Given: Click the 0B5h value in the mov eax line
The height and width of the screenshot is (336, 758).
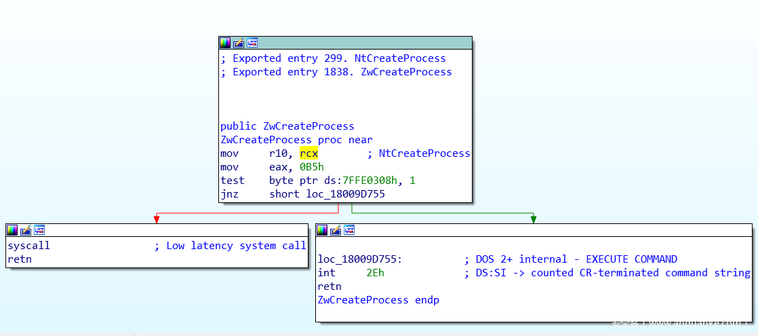Looking at the screenshot, I should point(311,167).
